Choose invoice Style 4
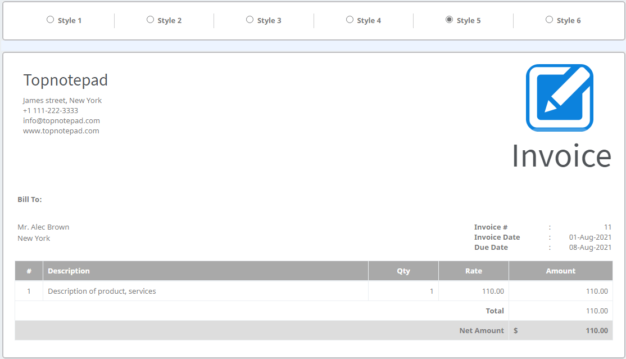Screen dimensions: 626x359 (x=350, y=19)
